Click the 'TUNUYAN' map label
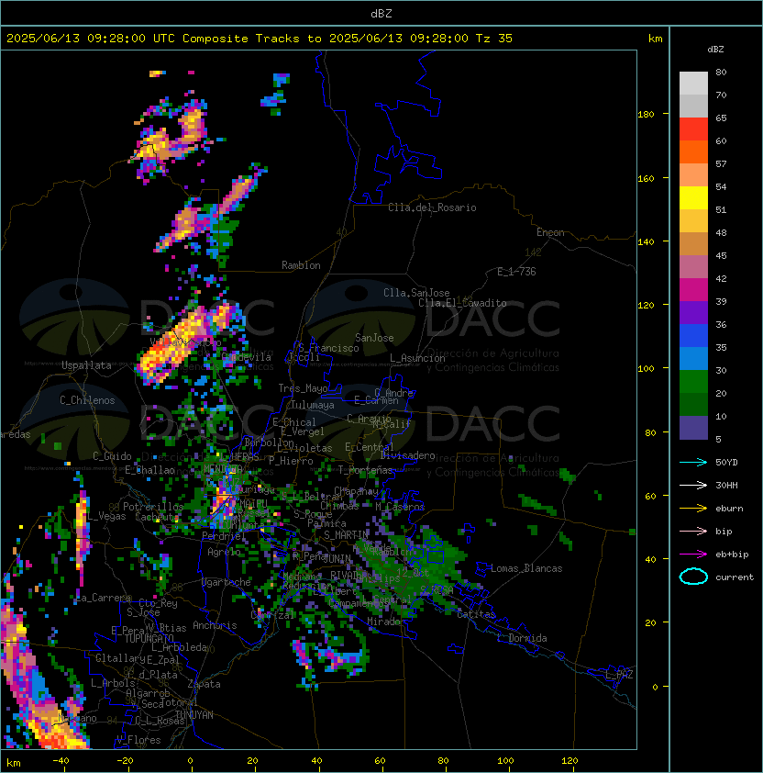This screenshot has height=773, width=763. click(194, 715)
